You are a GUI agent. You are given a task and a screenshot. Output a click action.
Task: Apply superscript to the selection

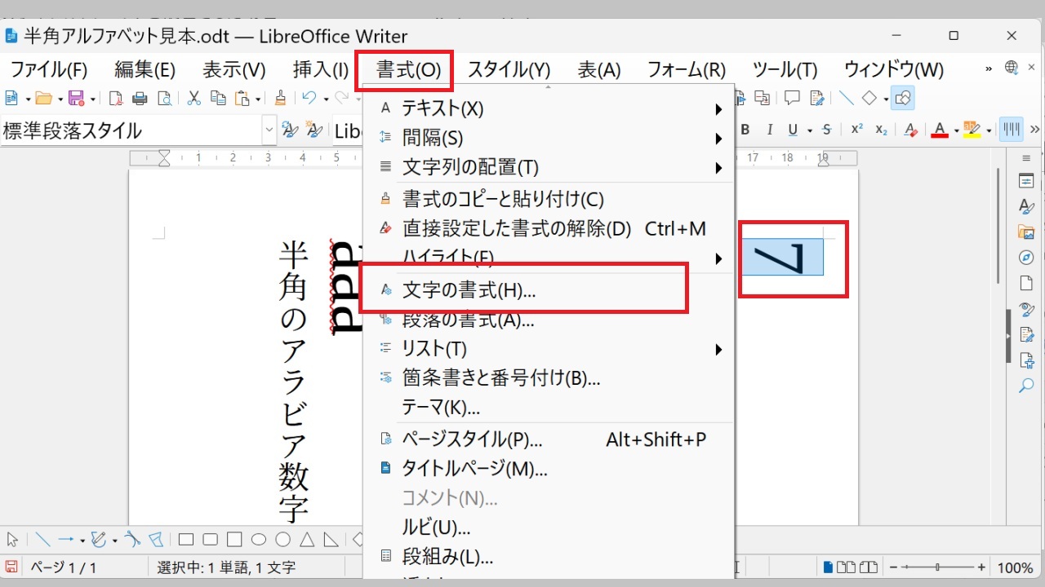(x=856, y=129)
